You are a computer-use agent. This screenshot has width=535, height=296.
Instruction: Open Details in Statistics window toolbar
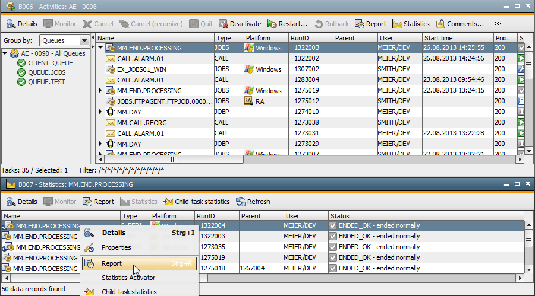coord(21,202)
